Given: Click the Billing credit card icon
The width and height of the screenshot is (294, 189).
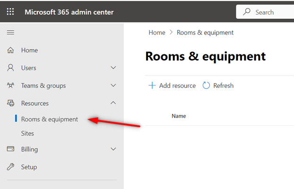Looking at the screenshot, I should [10, 149].
